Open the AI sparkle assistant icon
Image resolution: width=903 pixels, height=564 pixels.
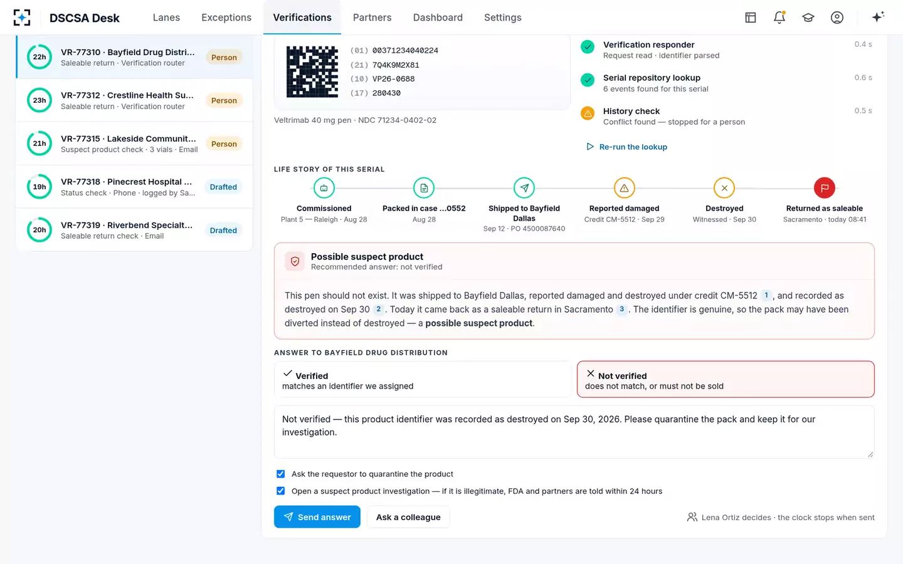coord(878,17)
